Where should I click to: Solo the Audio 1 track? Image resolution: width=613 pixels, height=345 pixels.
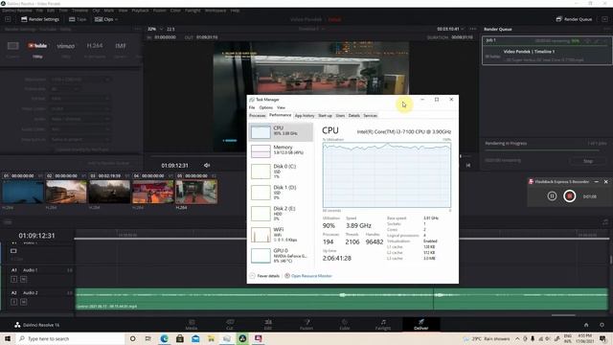click(13, 279)
